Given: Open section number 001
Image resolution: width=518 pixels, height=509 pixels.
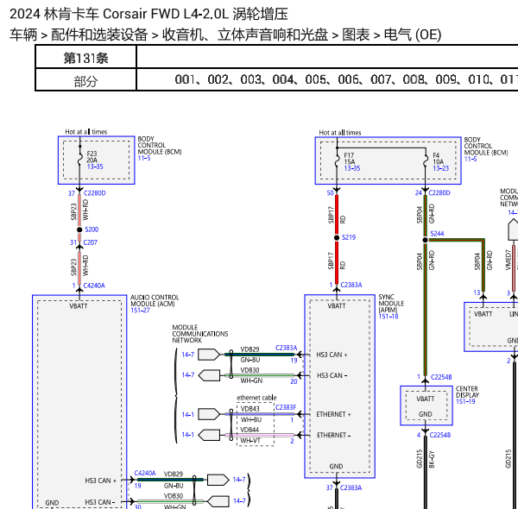Looking at the screenshot, I should [185, 79].
